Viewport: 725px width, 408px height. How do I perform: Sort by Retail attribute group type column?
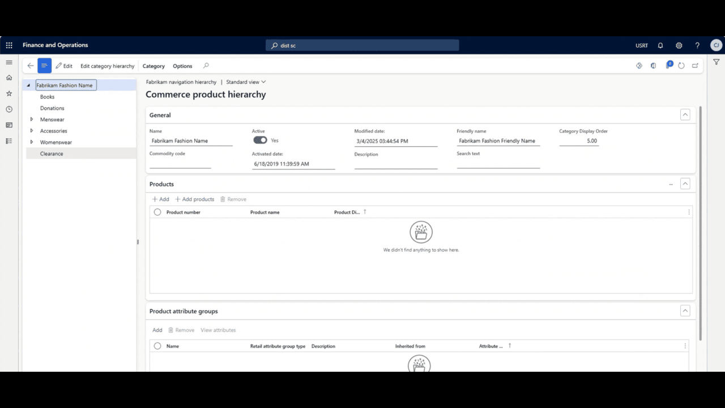(x=278, y=346)
